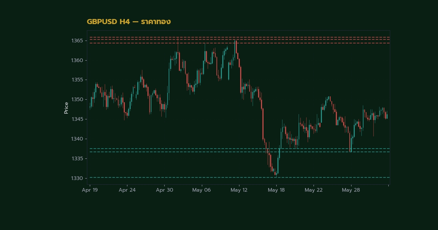438x230 pixels.
Task: Select the May 22 date tick
Action: pyautogui.click(x=314, y=190)
